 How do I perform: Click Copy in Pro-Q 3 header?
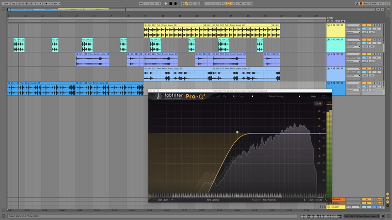241,96
